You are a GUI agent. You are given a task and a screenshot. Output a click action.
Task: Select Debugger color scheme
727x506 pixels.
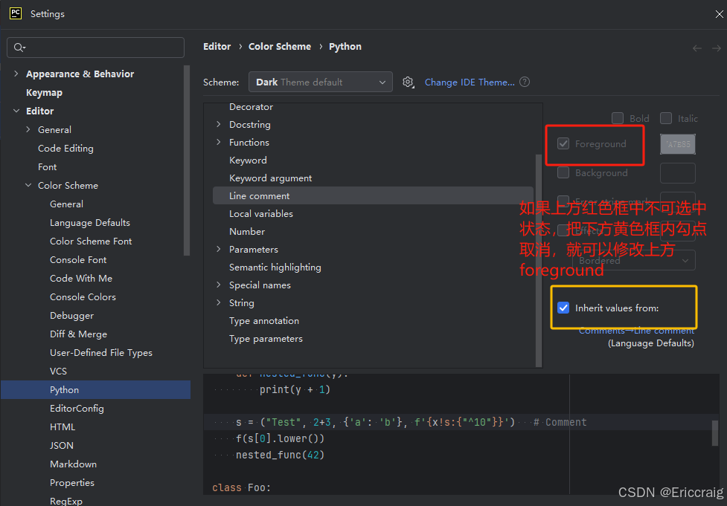72,315
